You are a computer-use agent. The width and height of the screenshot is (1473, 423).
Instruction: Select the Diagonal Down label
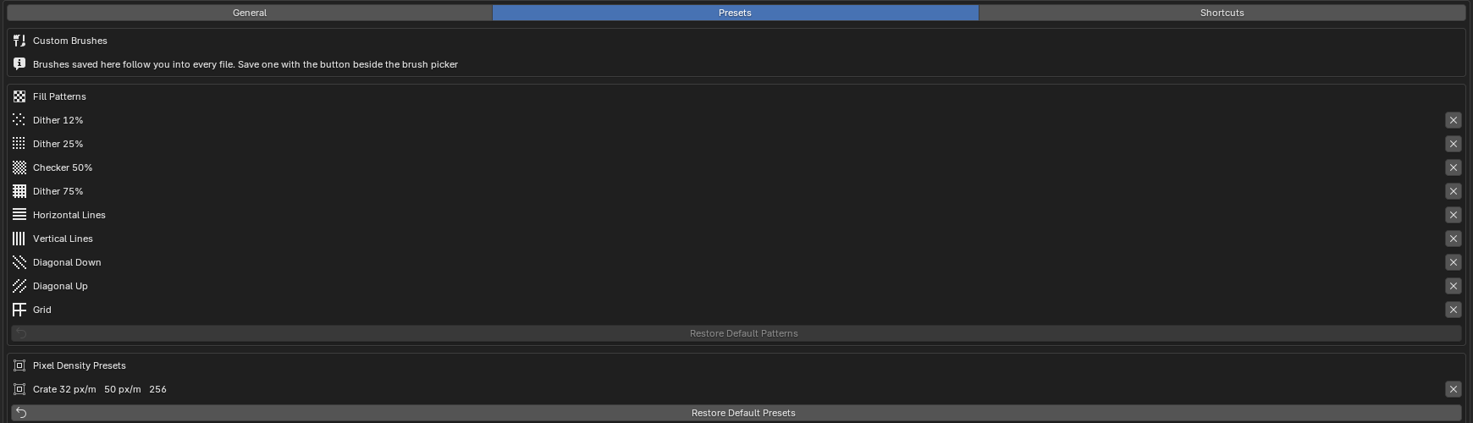pos(67,262)
